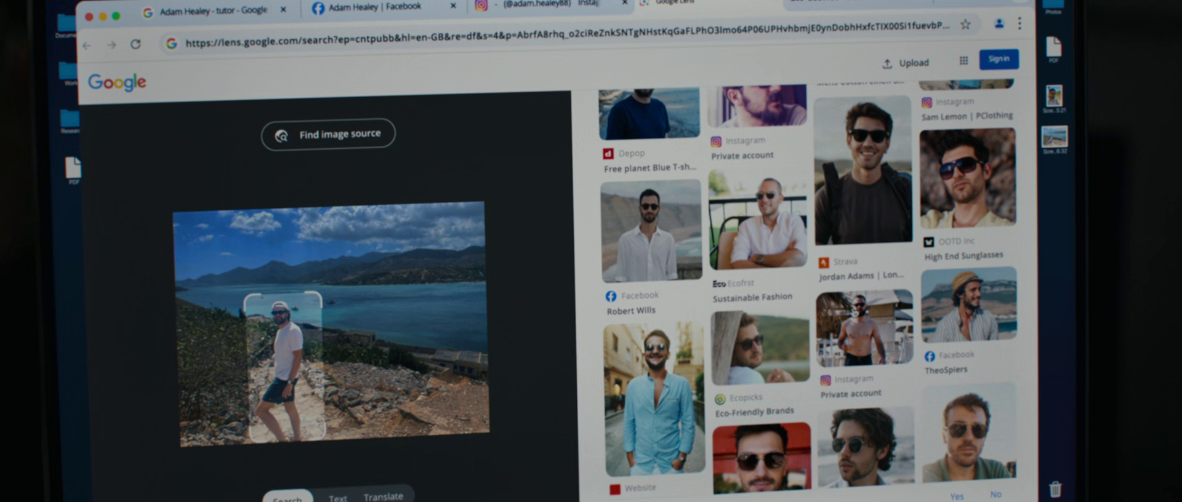The width and height of the screenshot is (1182, 502).
Task: Close the Adam Healey Facebook tab
Action: [453, 6]
